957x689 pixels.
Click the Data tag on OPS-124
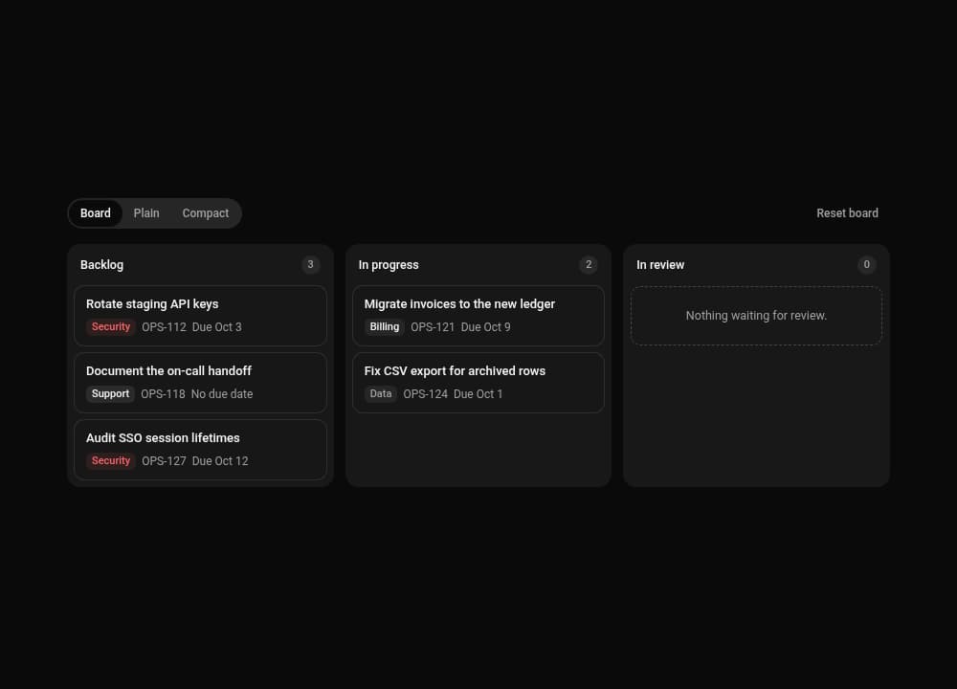tap(381, 394)
